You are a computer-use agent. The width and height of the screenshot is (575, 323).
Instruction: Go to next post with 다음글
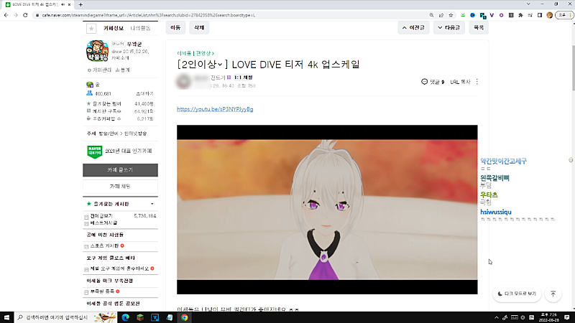[449, 28]
